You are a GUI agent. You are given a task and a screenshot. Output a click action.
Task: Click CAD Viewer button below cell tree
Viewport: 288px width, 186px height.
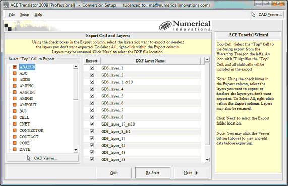tap(43, 158)
